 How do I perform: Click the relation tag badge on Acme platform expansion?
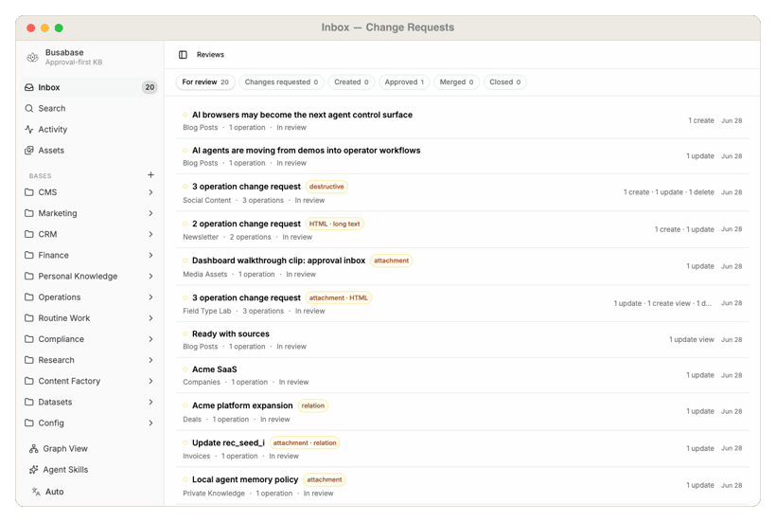pyautogui.click(x=313, y=405)
